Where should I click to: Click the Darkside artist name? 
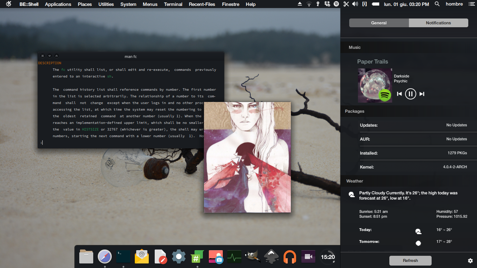402,76
